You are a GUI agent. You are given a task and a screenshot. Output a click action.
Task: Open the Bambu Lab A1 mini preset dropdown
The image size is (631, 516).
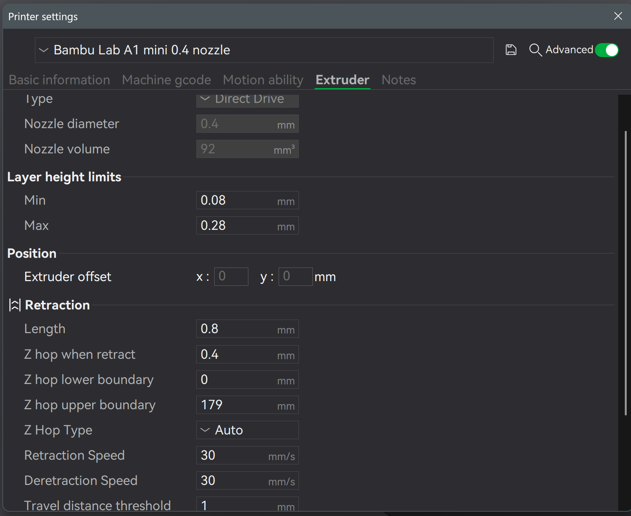[264, 50]
